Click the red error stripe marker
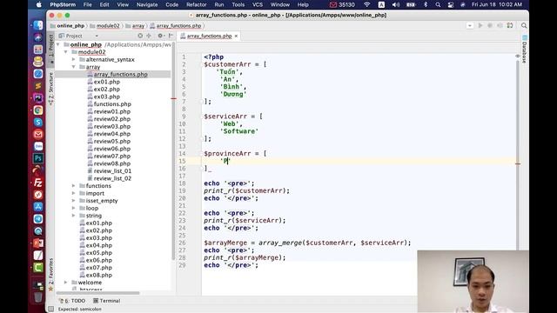Viewport: 557px width, 313px height. pos(518,163)
